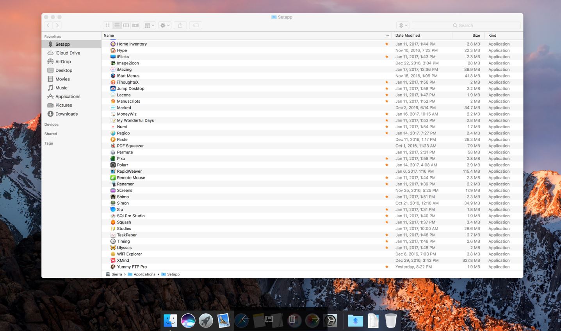561x331 pixels.
Task: Select the RapidWeaver row name
Action: tap(129, 171)
